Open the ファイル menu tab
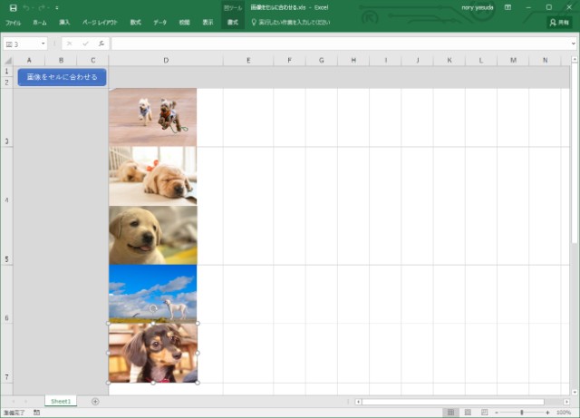This screenshot has height=418, width=580. pos(13,22)
